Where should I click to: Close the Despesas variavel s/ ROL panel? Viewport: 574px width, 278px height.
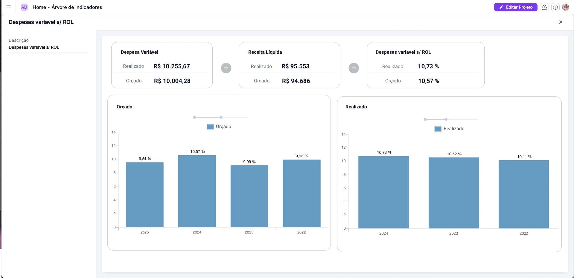(x=561, y=22)
